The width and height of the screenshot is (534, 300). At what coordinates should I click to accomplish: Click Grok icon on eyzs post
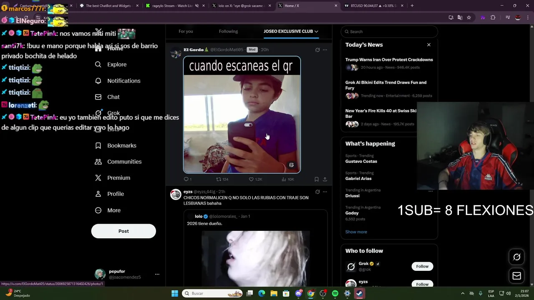coord(317,192)
